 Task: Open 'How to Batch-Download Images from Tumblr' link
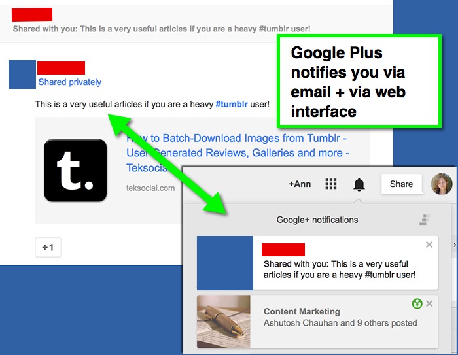(238, 153)
